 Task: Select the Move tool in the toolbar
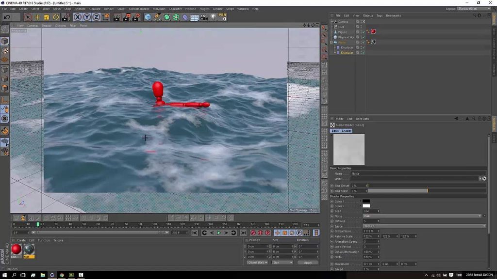click(x=37, y=17)
